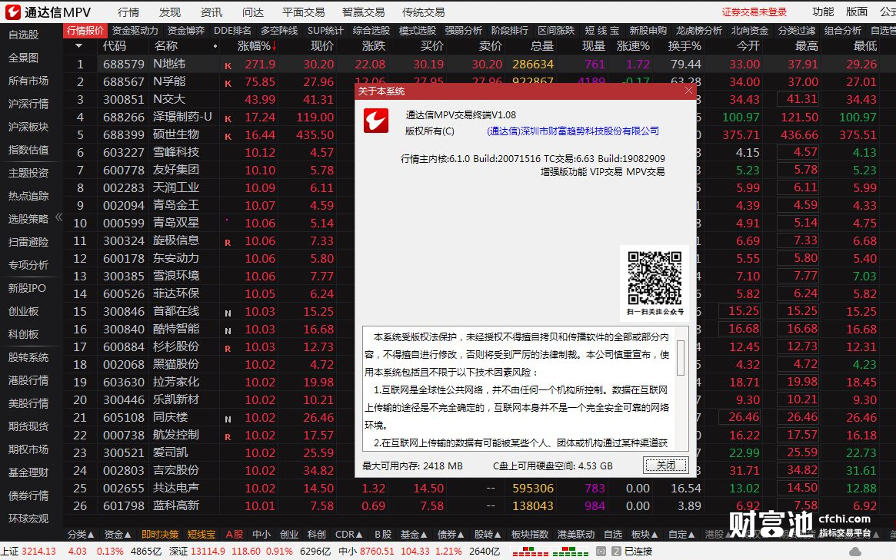Open the 资讯 menu
Viewport: 896px width, 560px height.
(x=212, y=12)
